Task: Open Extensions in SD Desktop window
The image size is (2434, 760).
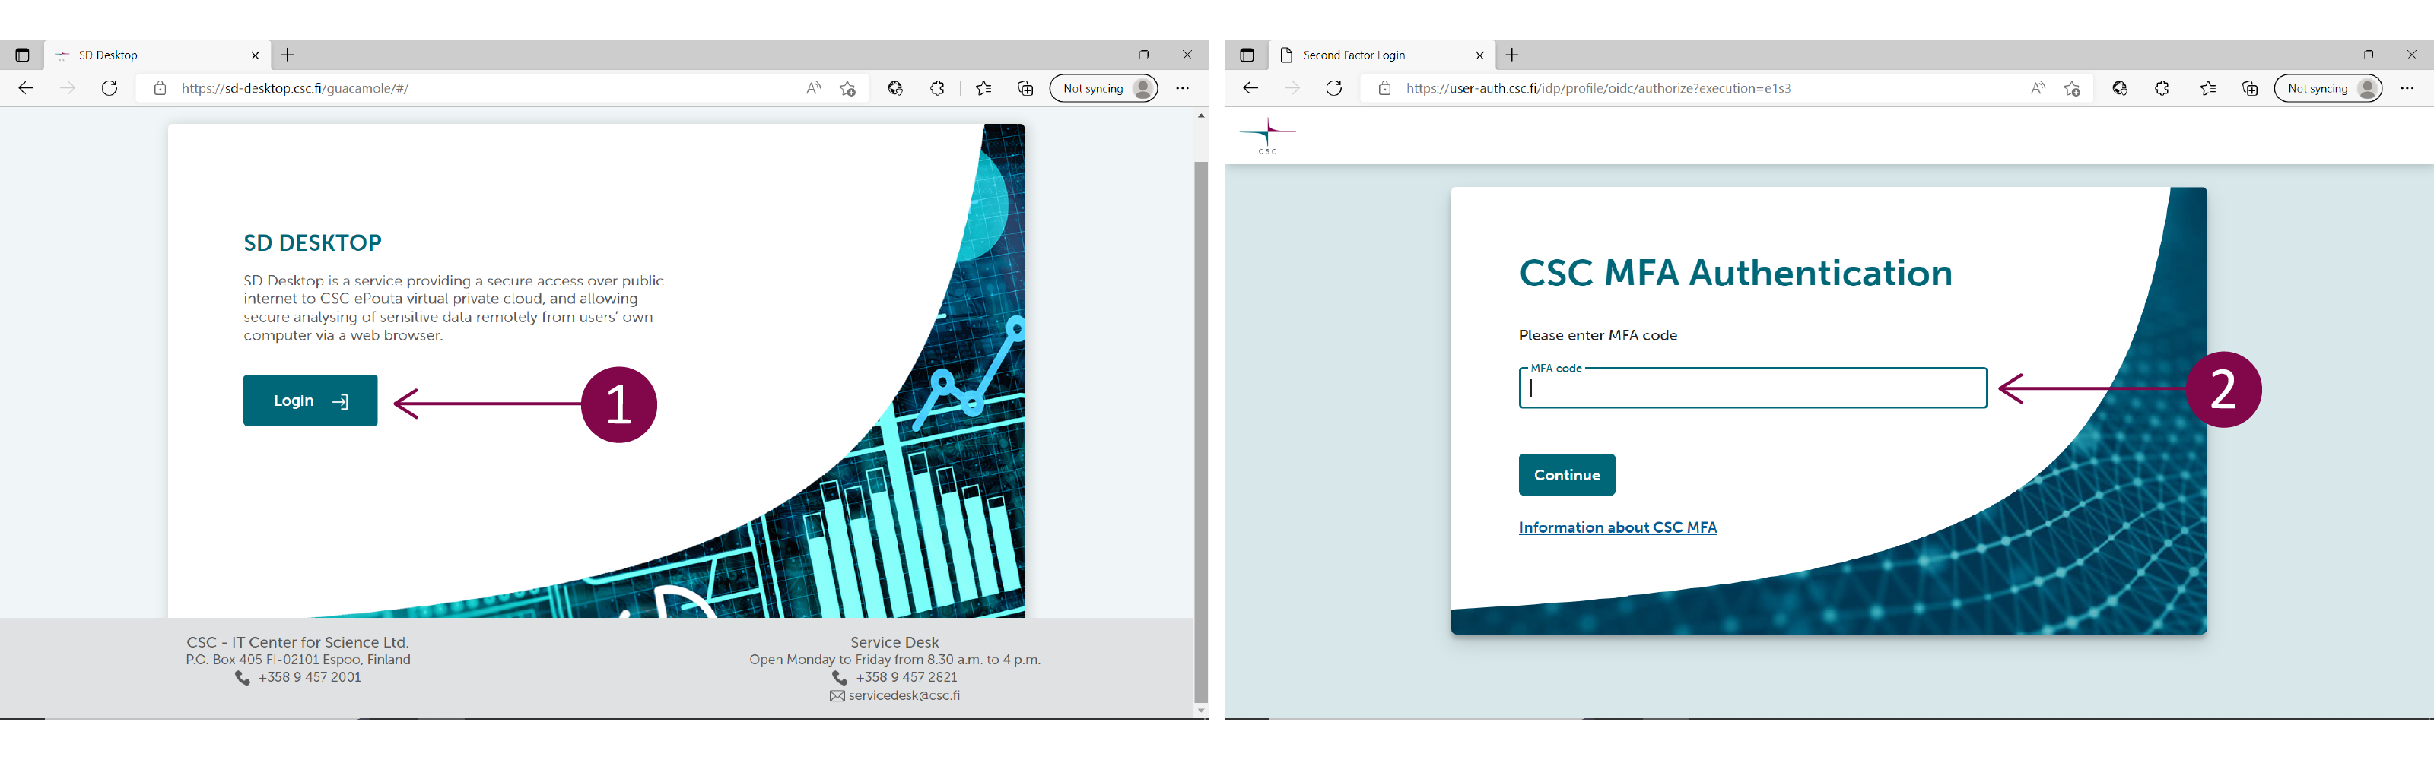Action: click(937, 88)
